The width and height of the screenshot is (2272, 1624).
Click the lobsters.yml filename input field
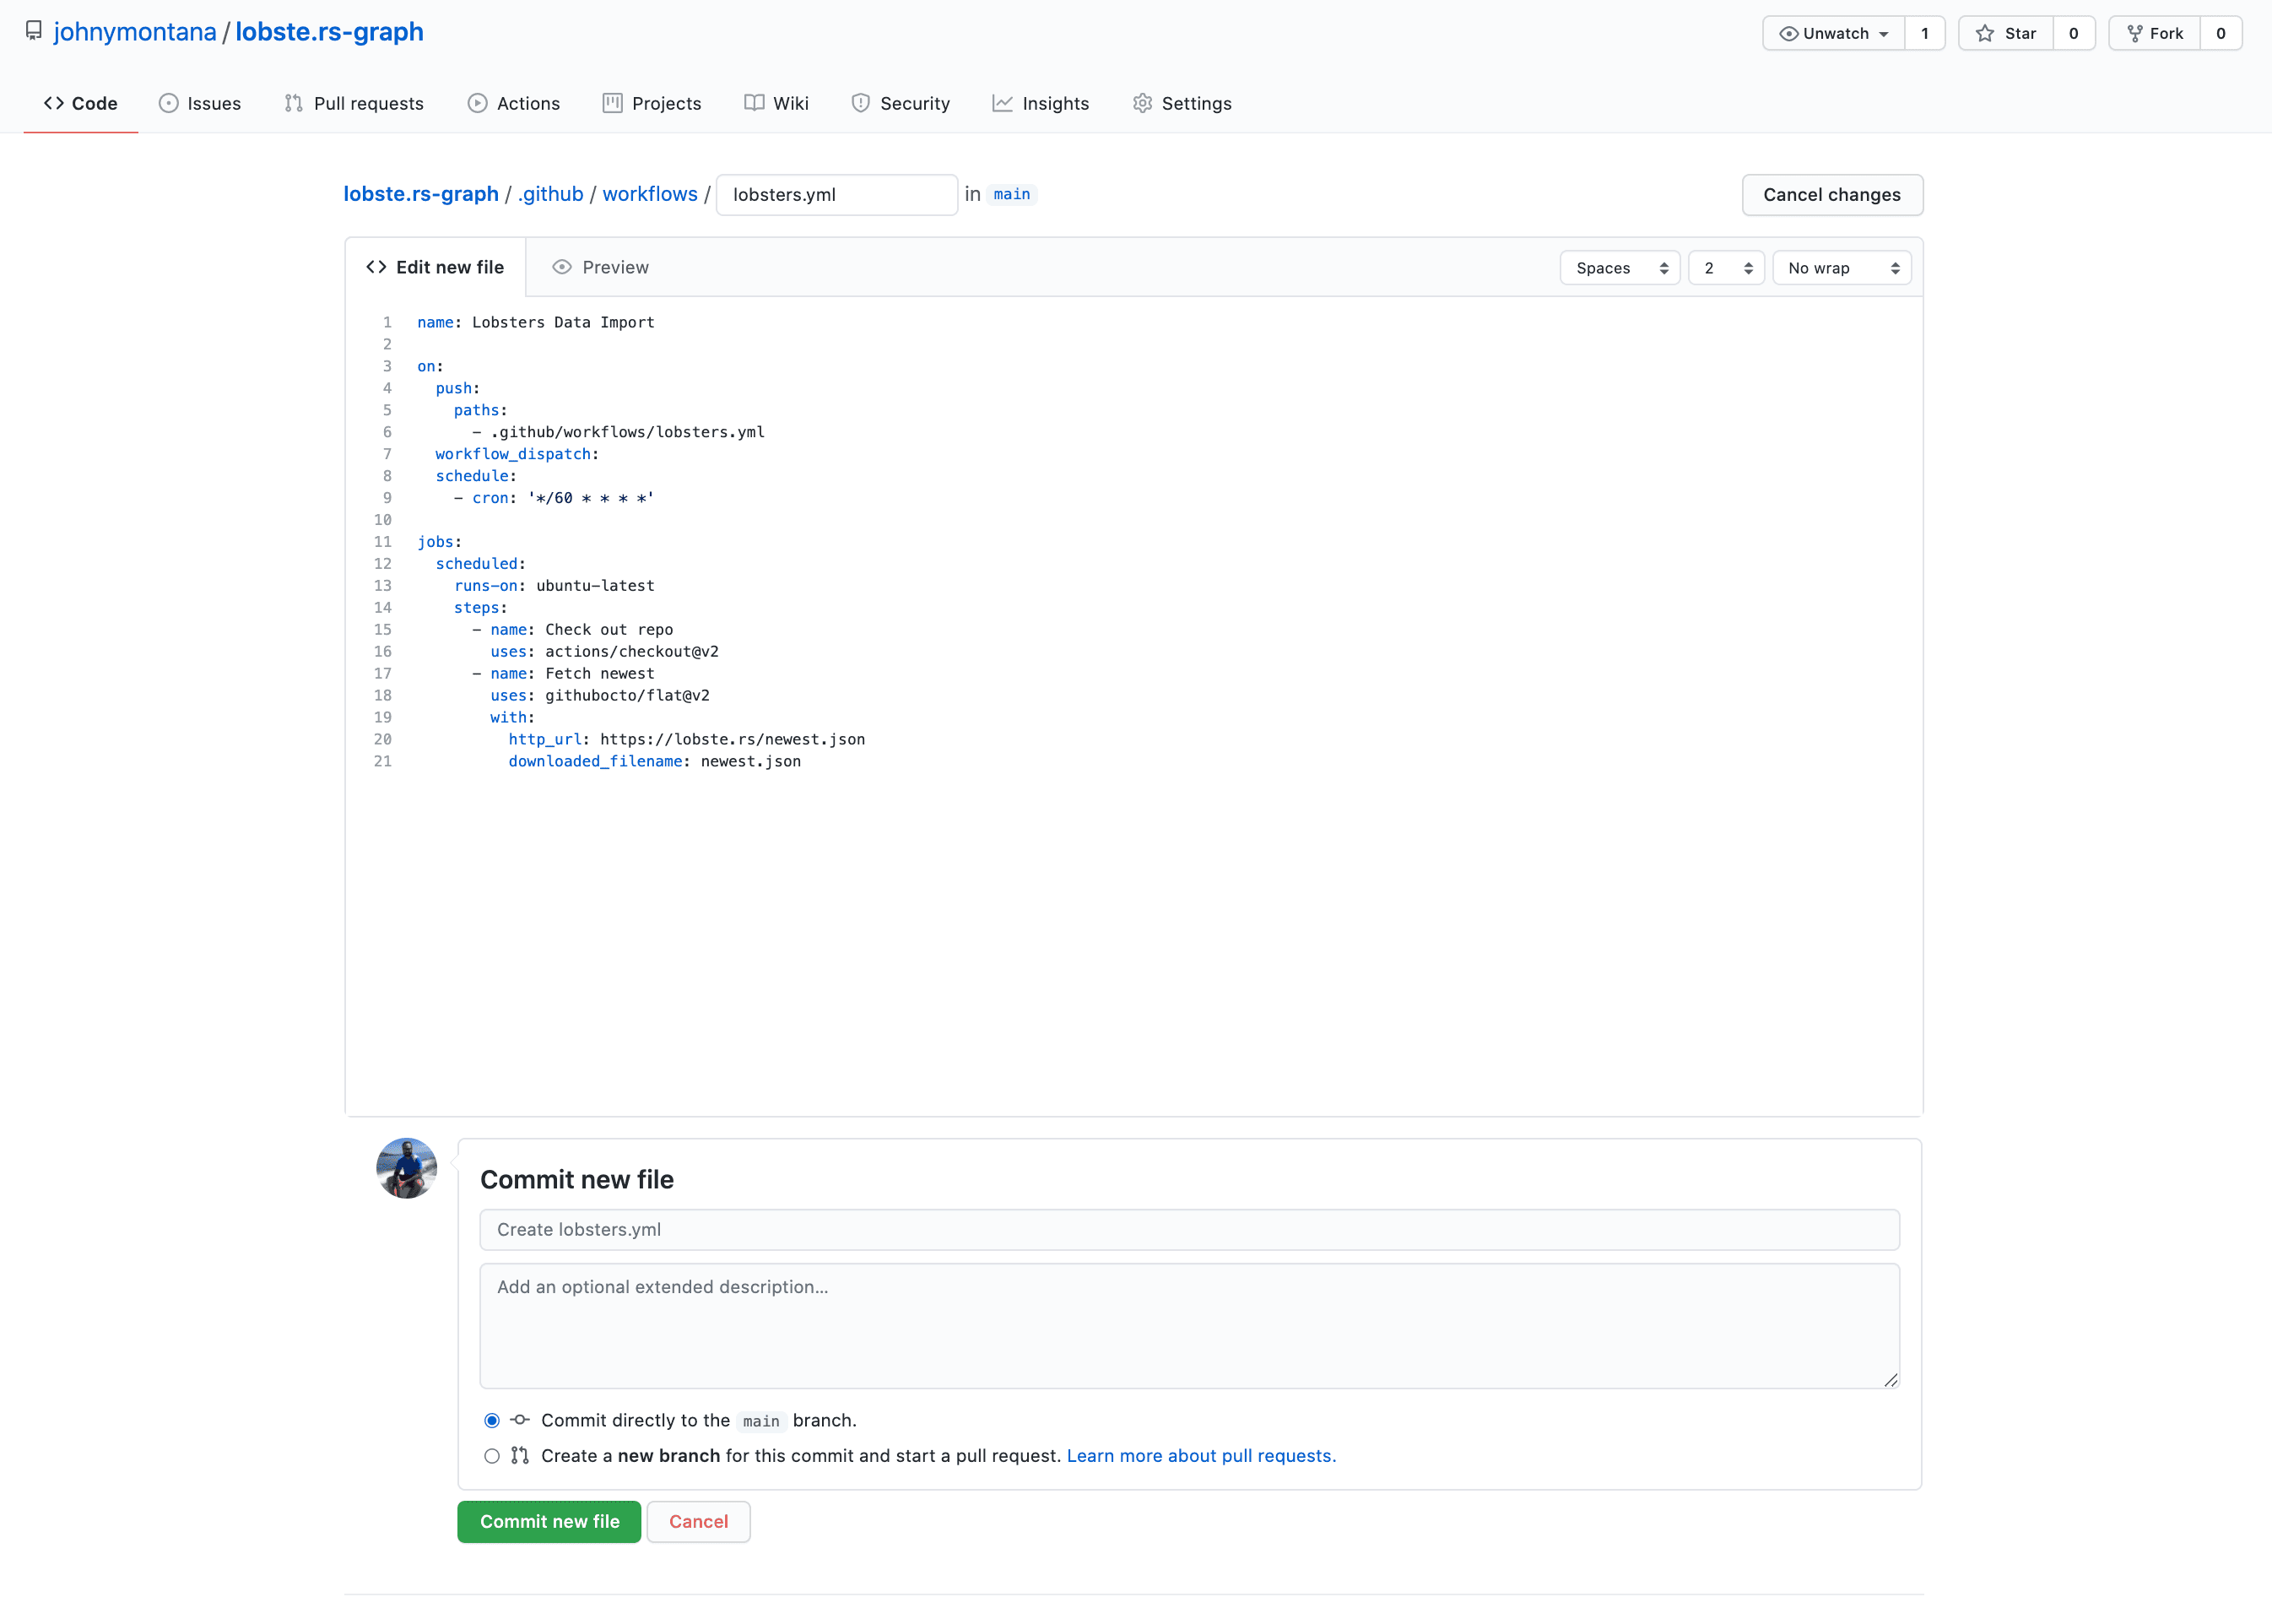[836, 195]
